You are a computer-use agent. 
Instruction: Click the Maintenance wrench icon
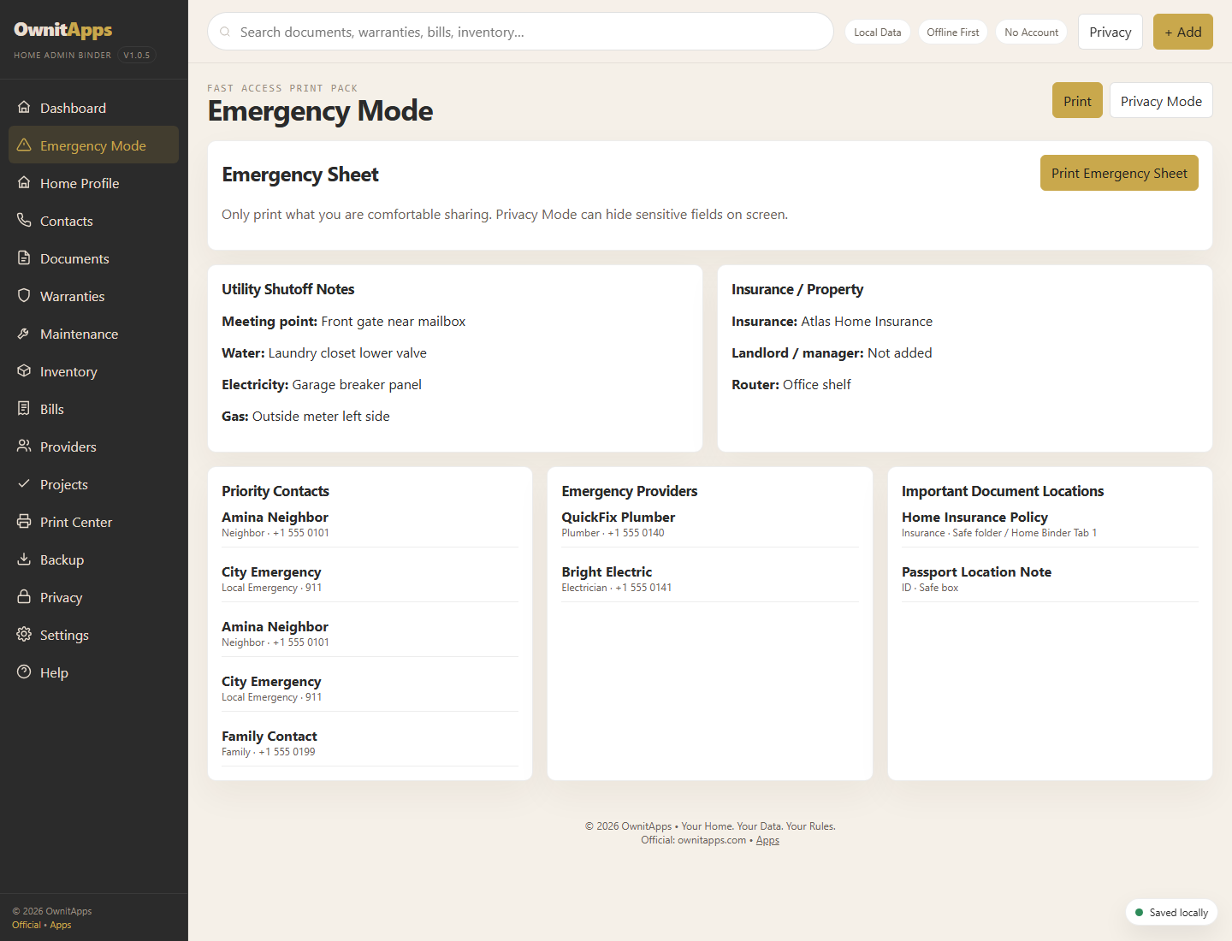24,334
